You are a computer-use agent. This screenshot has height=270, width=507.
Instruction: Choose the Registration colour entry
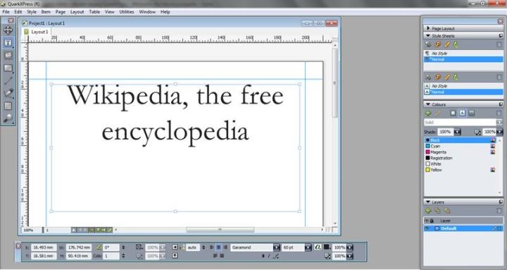[460, 158]
